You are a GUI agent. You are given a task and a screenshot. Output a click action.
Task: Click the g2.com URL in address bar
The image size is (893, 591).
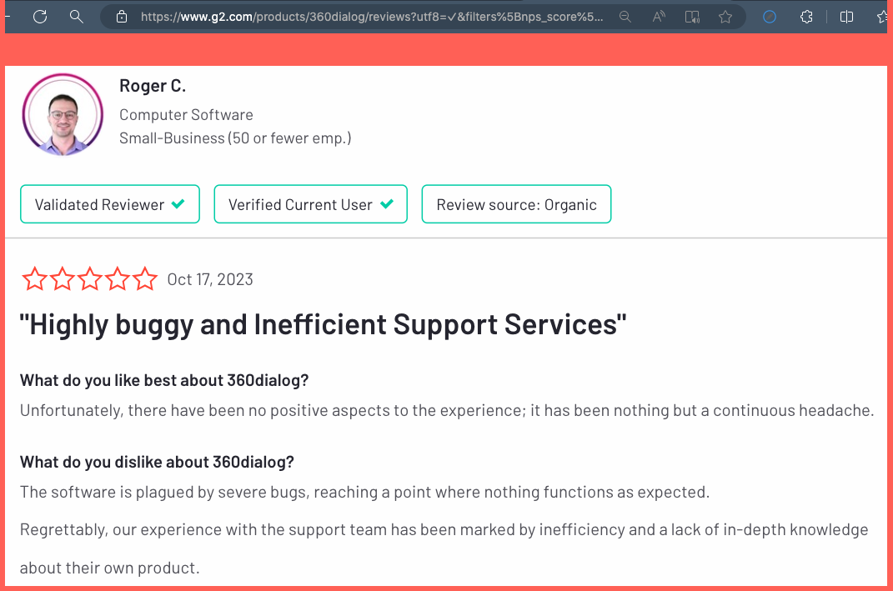coord(371,17)
